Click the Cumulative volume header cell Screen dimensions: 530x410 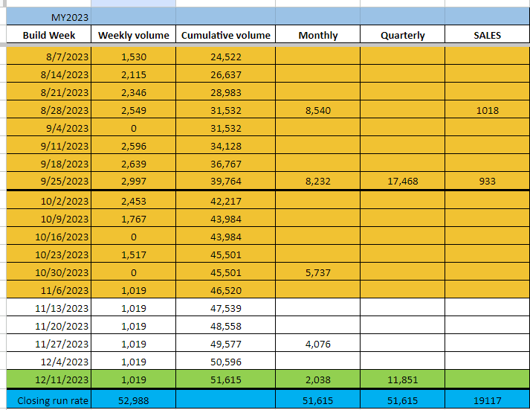pyautogui.click(x=226, y=35)
